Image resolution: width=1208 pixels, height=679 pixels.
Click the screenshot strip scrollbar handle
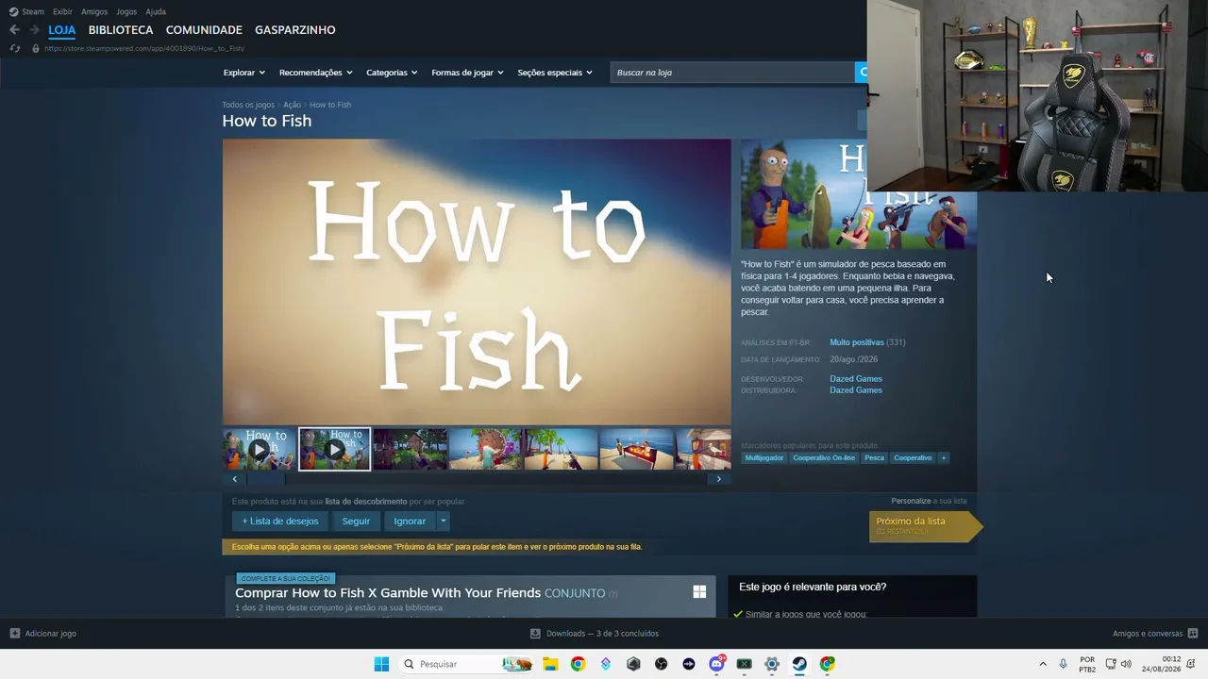(x=266, y=479)
